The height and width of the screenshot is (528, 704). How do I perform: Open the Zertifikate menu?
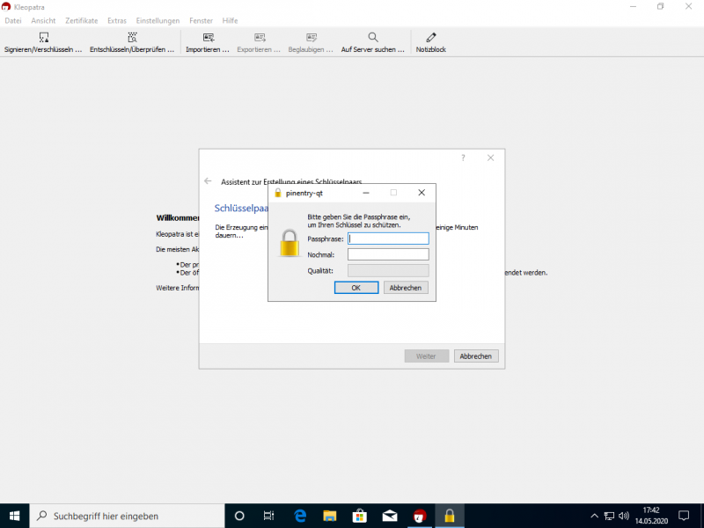click(x=81, y=20)
